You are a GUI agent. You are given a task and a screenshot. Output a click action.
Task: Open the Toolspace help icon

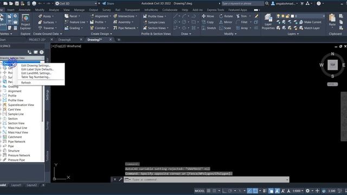point(42,52)
